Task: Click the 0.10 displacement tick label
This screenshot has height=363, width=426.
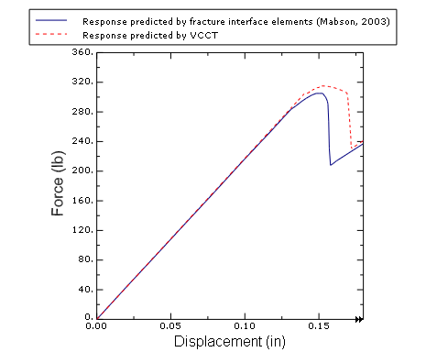Action: [245, 326]
